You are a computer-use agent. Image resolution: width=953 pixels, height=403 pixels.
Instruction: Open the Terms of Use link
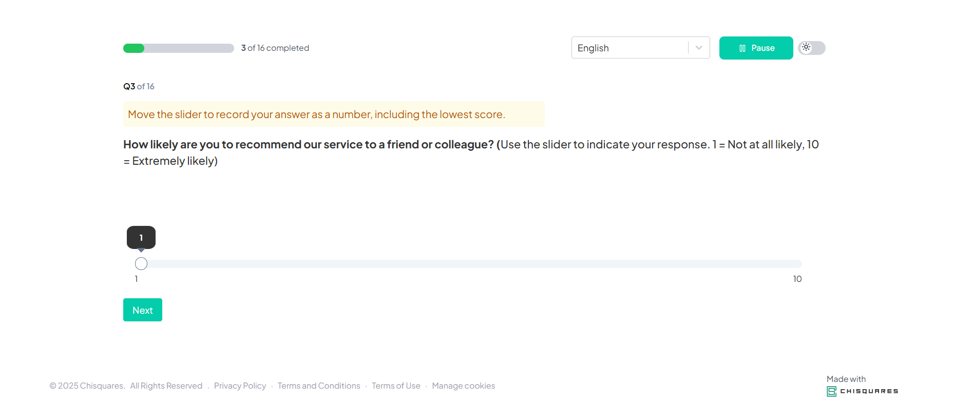pyautogui.click(x=396, y=386)
